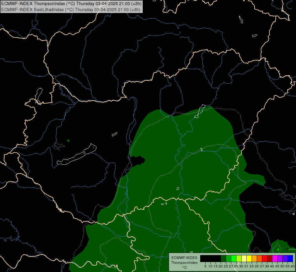Click the contour label 4 near right edge

(x=293, y=214)
